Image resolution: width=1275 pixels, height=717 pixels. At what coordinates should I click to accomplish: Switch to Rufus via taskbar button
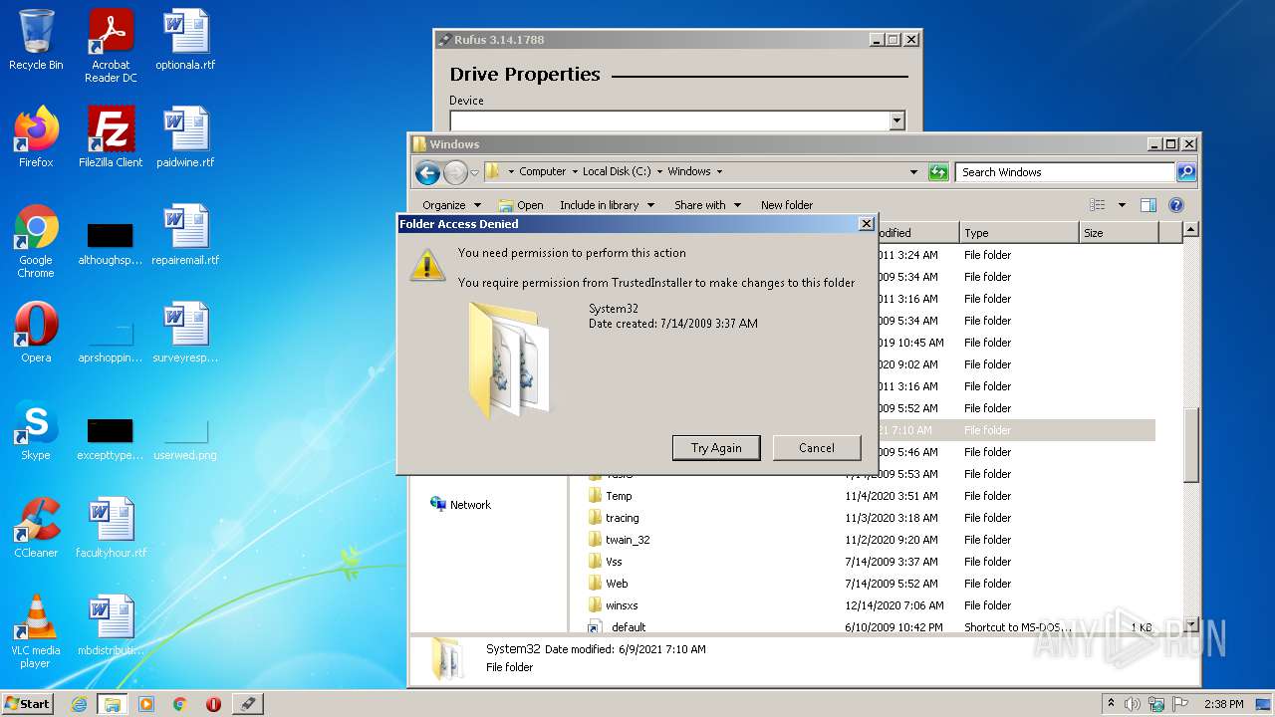tap(247, 704)
